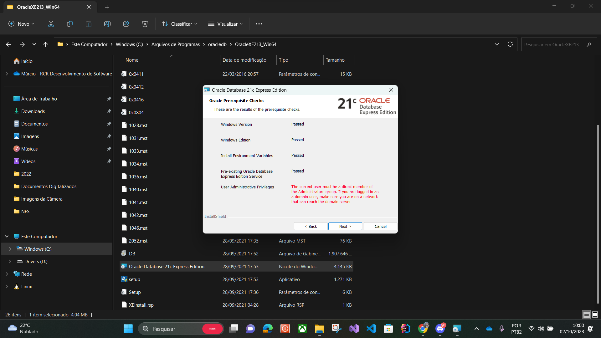The image size is (601, 338).
Task: Click the OneDrive tray icon
Action: point(489,329)
